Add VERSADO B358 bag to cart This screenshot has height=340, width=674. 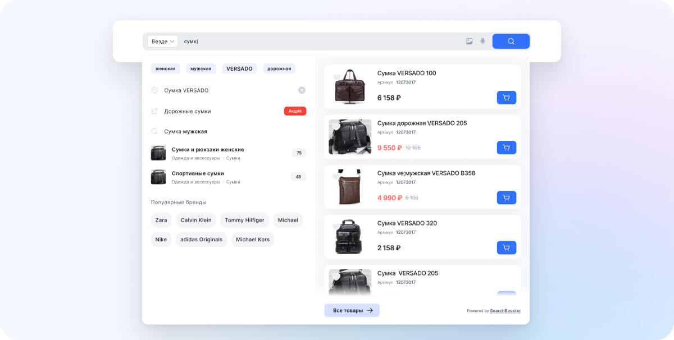(507, 197)
